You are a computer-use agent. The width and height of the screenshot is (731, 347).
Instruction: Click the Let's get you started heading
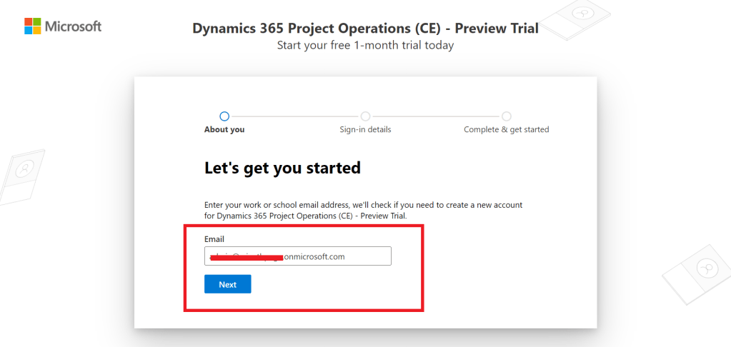(282, 169)
